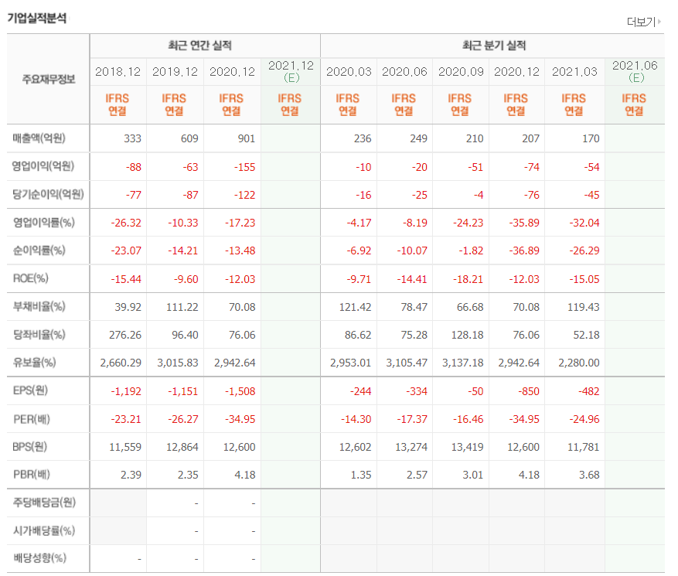Select the EPS(원) row label
The height and width of the screenshot is (576, 678).
(30, 390)
